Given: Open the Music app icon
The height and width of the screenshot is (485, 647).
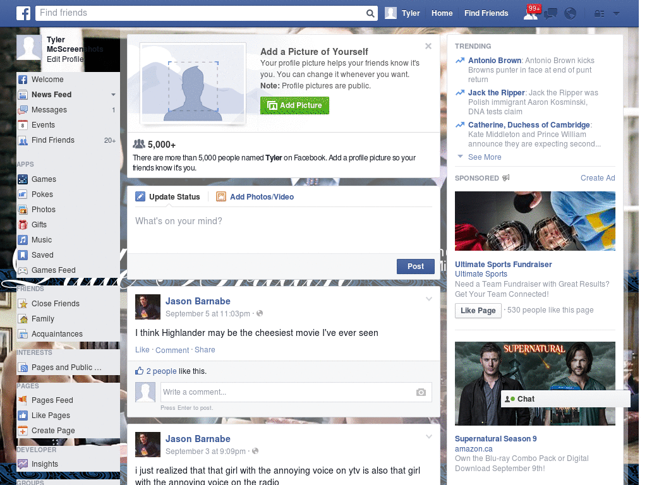Looking at the screenshot, I should pyautogui.click(x=23, y=240).
